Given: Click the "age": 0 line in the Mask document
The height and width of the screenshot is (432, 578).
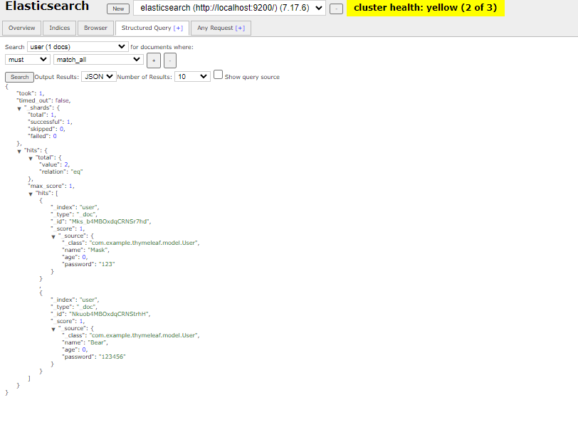Looking at the screenshot, I should (75, 257).
